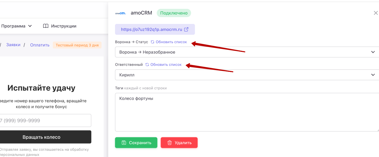Click inside the Теги textarea
The height and width of the screenshot is (157, 379).
247,112
